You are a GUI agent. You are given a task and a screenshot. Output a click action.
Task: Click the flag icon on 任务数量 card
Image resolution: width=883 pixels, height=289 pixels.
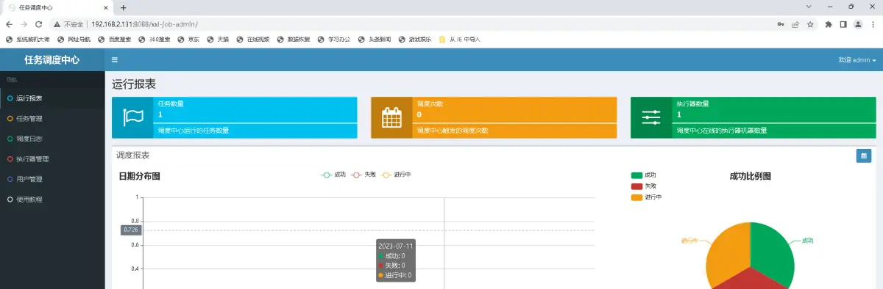click(132, 117)
